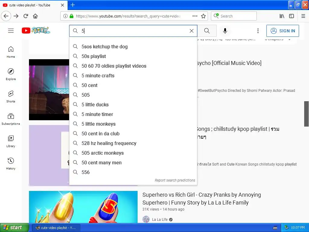The height and width of the screenshot is (232, 309).
Task: Open YouTube guide hamburger menu
Action: (11, 31)
